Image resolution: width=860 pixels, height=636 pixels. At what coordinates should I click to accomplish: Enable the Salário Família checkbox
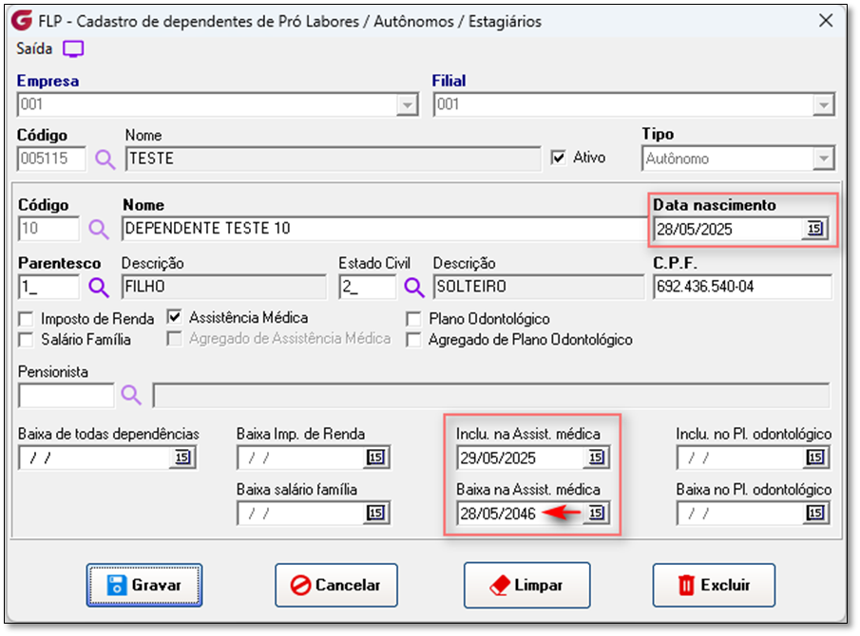pyautogui.click(x=26, y=340)
